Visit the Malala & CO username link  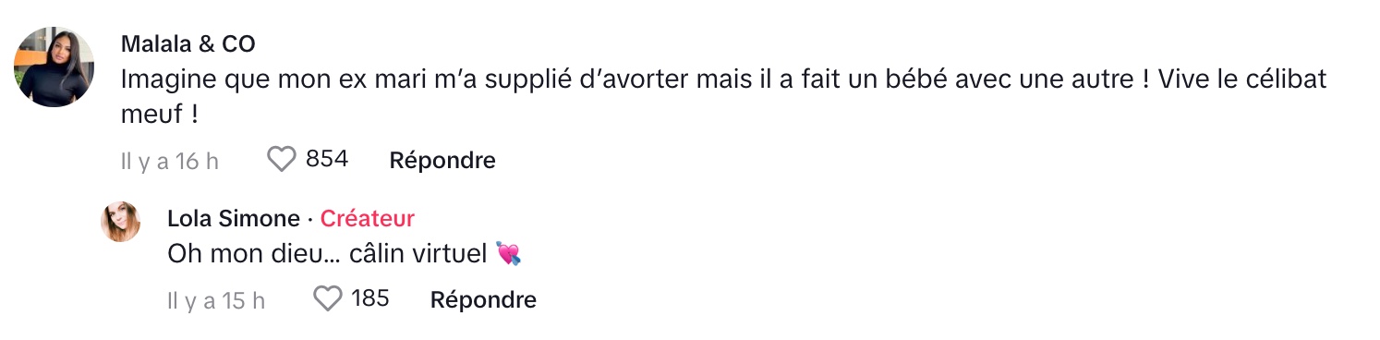[x=188, y=43]
